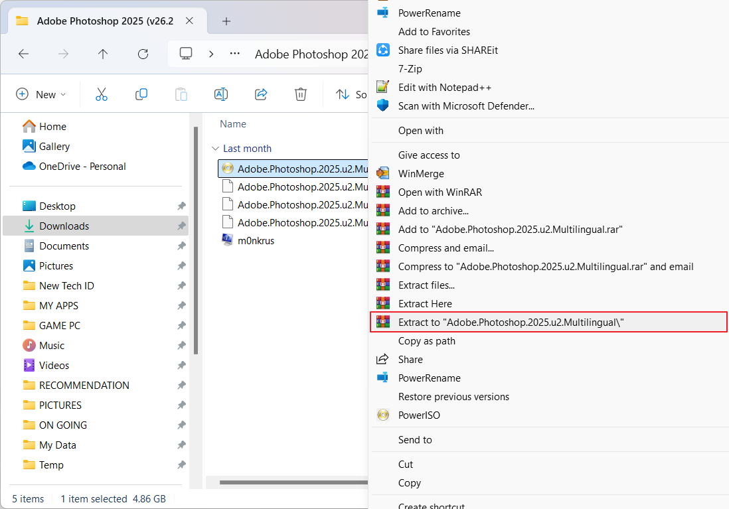
Task: Open the Desktop quick access folder
Action: pyautogui.click(x=49, y=206)
